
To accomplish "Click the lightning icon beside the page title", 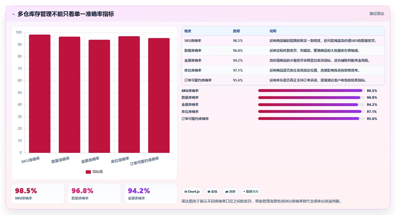I will tap(14, 14).
